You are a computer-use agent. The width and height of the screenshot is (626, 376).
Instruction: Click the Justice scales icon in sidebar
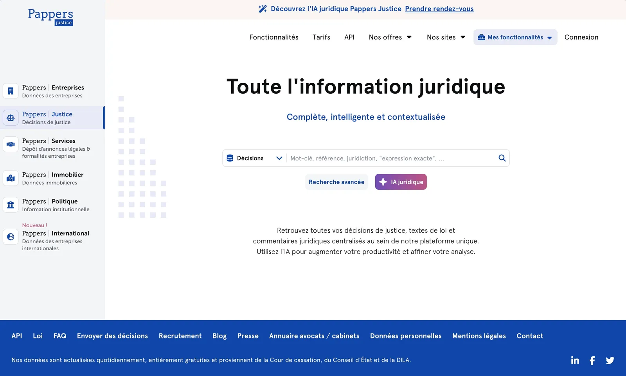tap(11, 118)
